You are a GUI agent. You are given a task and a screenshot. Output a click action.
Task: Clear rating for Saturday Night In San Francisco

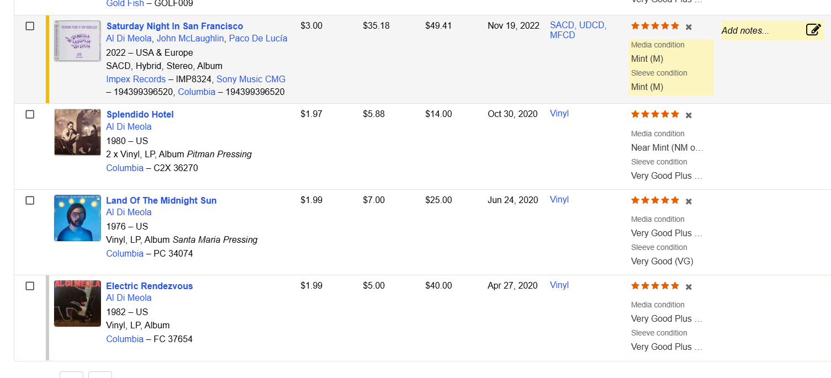(689, 27)
